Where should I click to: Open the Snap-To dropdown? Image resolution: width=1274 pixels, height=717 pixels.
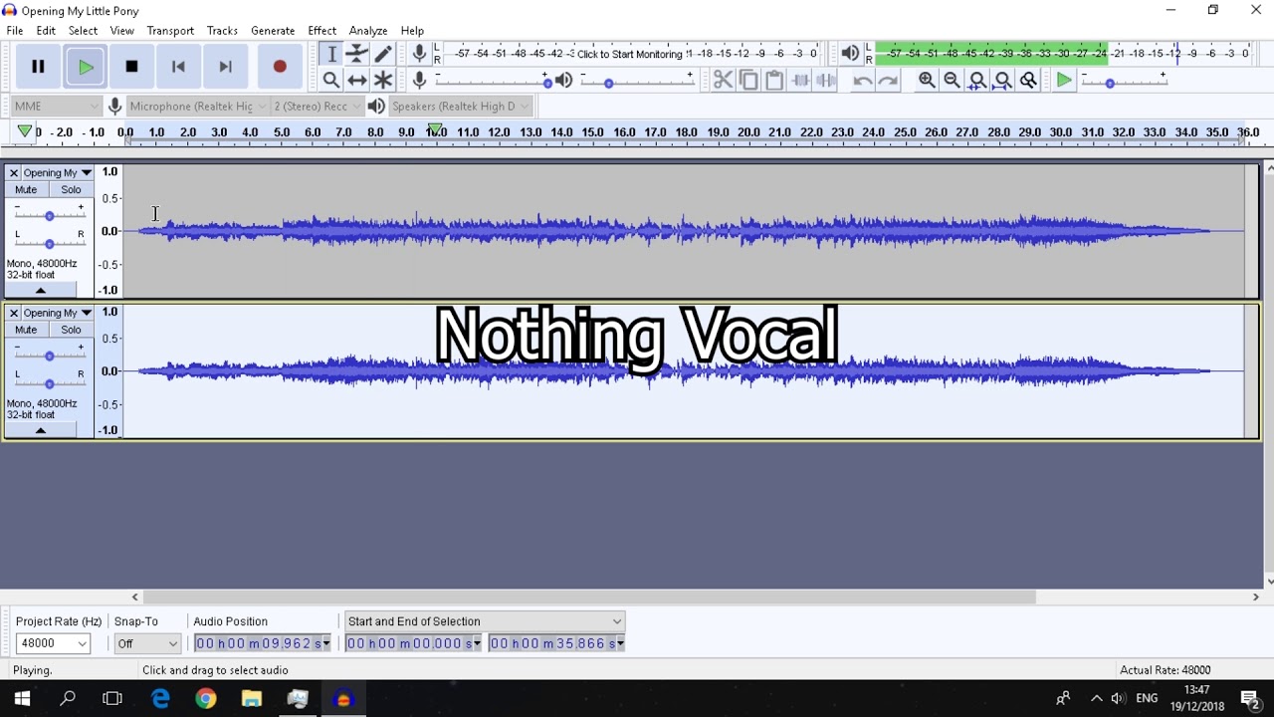(x=147, y=643)
